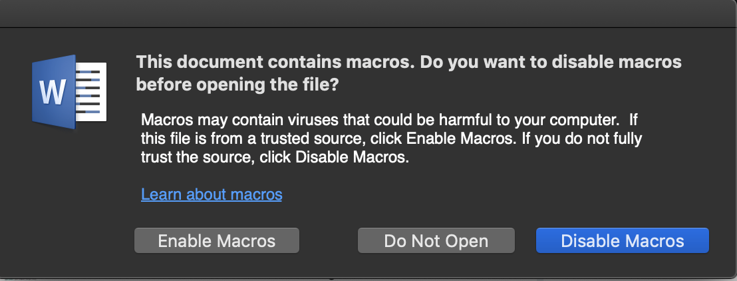Click the lined document page of Word icon
This screenshot has height=281, width=737.
click(90, 92)
